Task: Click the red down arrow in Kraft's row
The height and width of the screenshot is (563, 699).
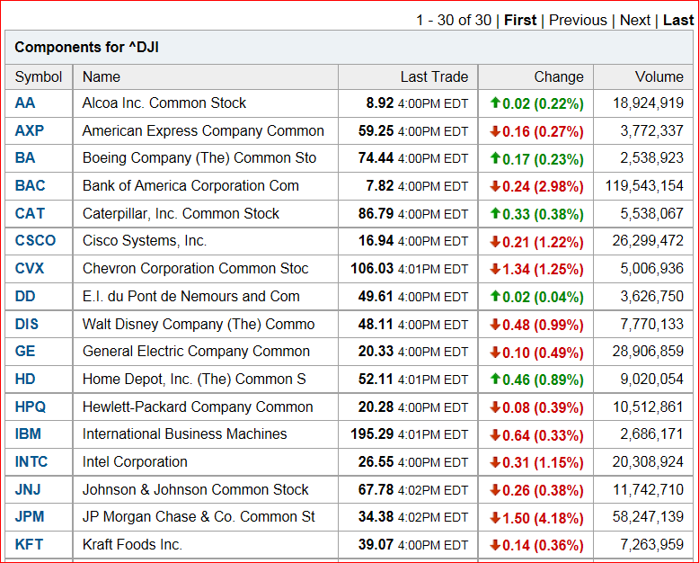Action: tap(495, 545)
